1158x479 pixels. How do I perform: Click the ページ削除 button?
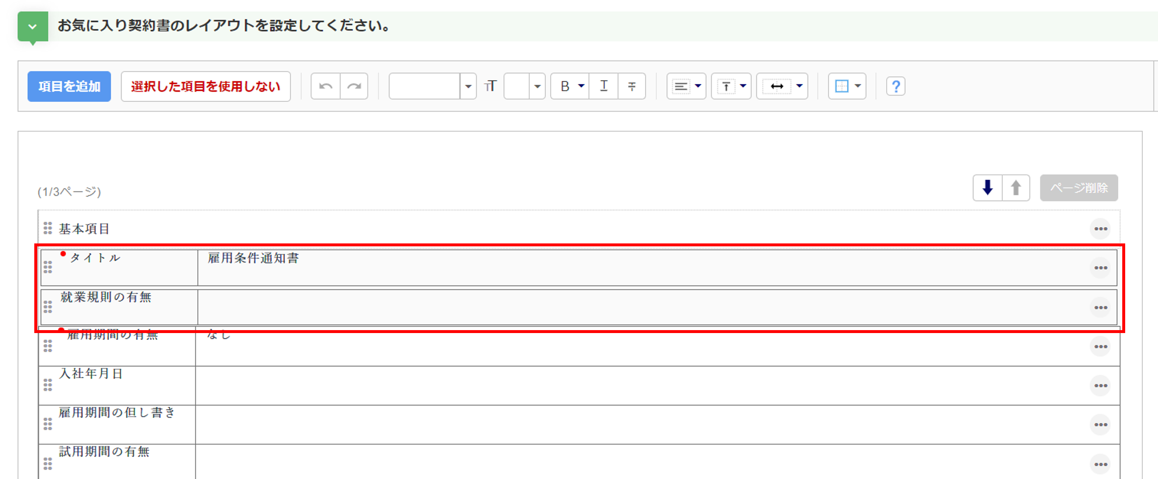click(x=1079, y=188)
